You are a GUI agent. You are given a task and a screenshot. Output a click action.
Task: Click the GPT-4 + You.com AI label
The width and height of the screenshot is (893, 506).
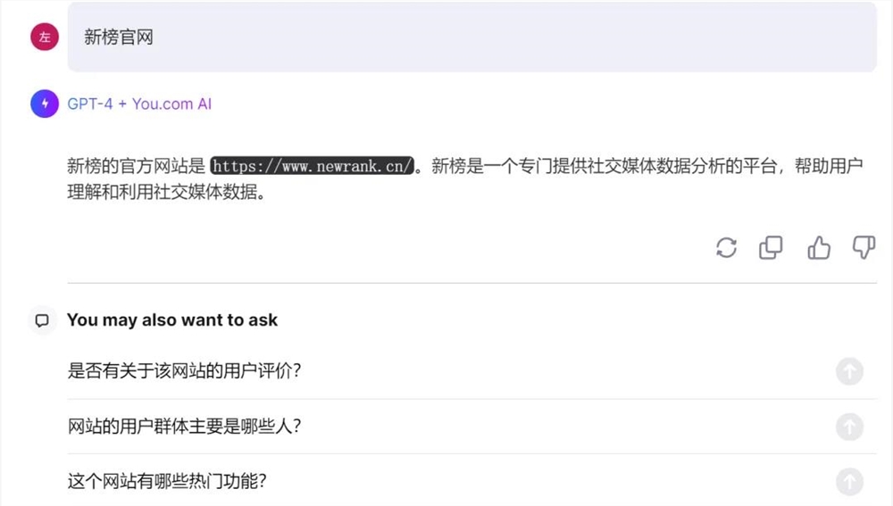point(139,104)
